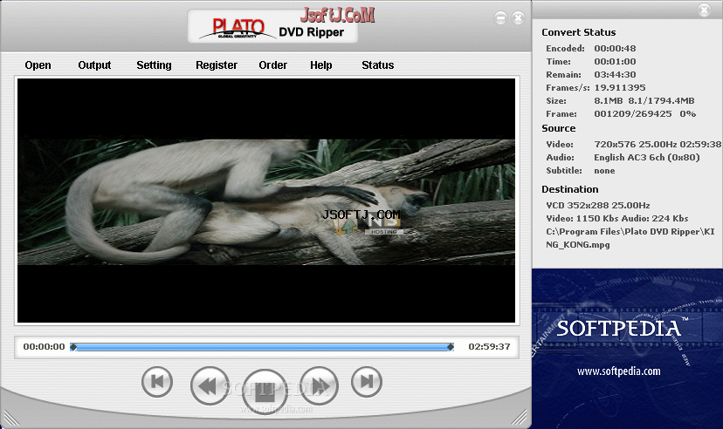
Task: Click the rewind button
Action: click(x=210, y=385)
